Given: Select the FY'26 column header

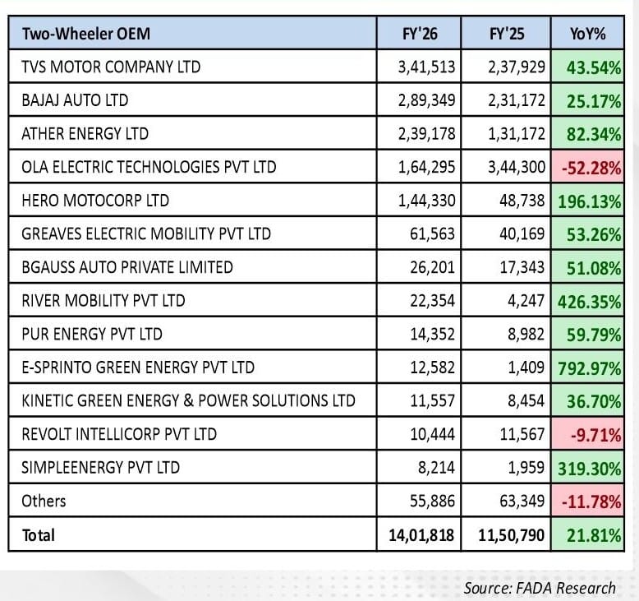Looking at the screenshot, I should pyautogui.click(x=419, y=34).
